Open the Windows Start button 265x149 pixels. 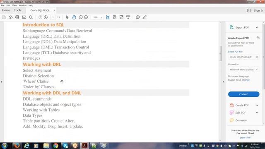point(5,146)
